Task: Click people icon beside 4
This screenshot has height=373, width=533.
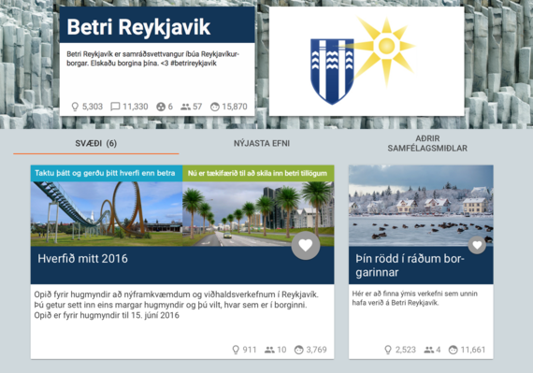Action: (429, 350)
